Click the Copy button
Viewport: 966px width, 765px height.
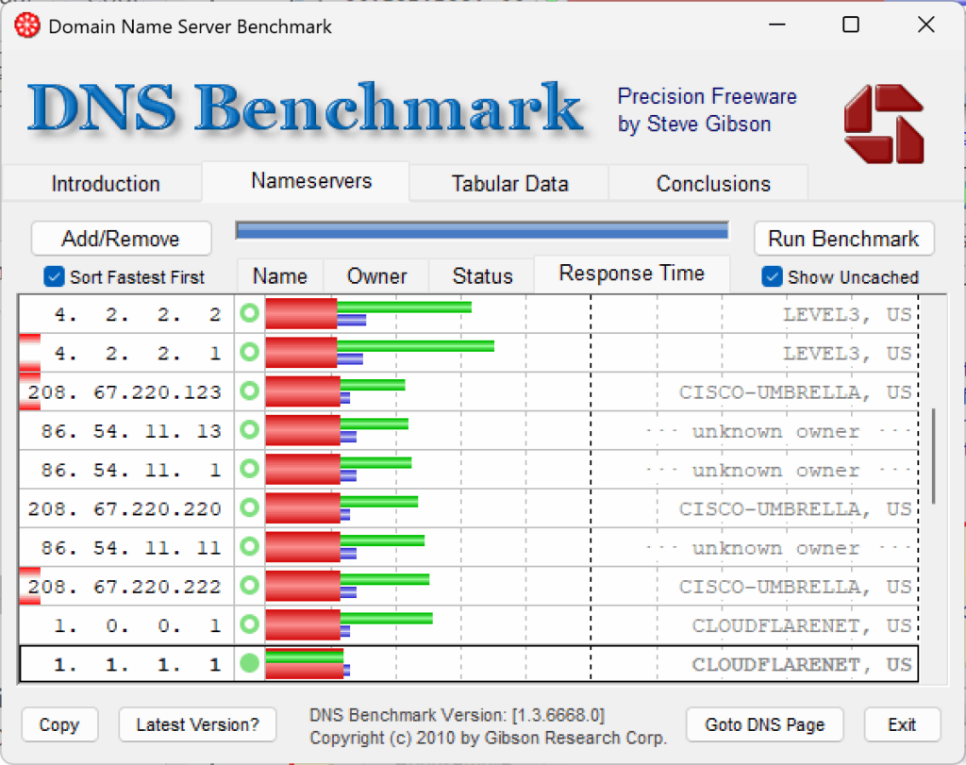pyautogui.click(x=59, y=725)
